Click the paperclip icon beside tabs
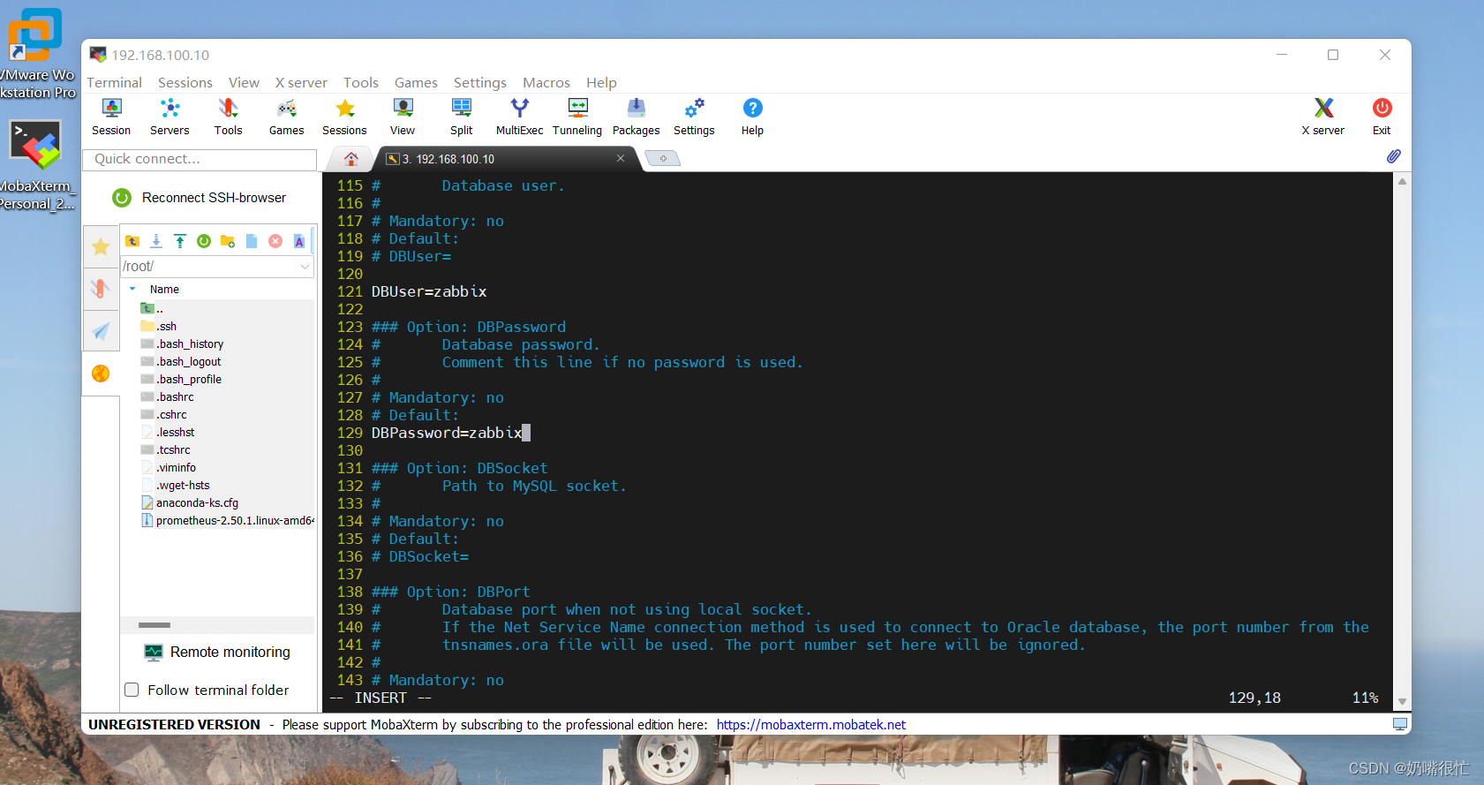Viewport: 1484px width, 785px height. [x=1393, y=156]
